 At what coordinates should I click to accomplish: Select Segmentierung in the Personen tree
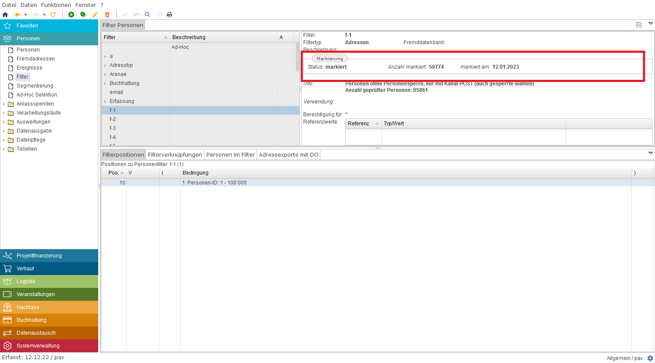(35, 86)
